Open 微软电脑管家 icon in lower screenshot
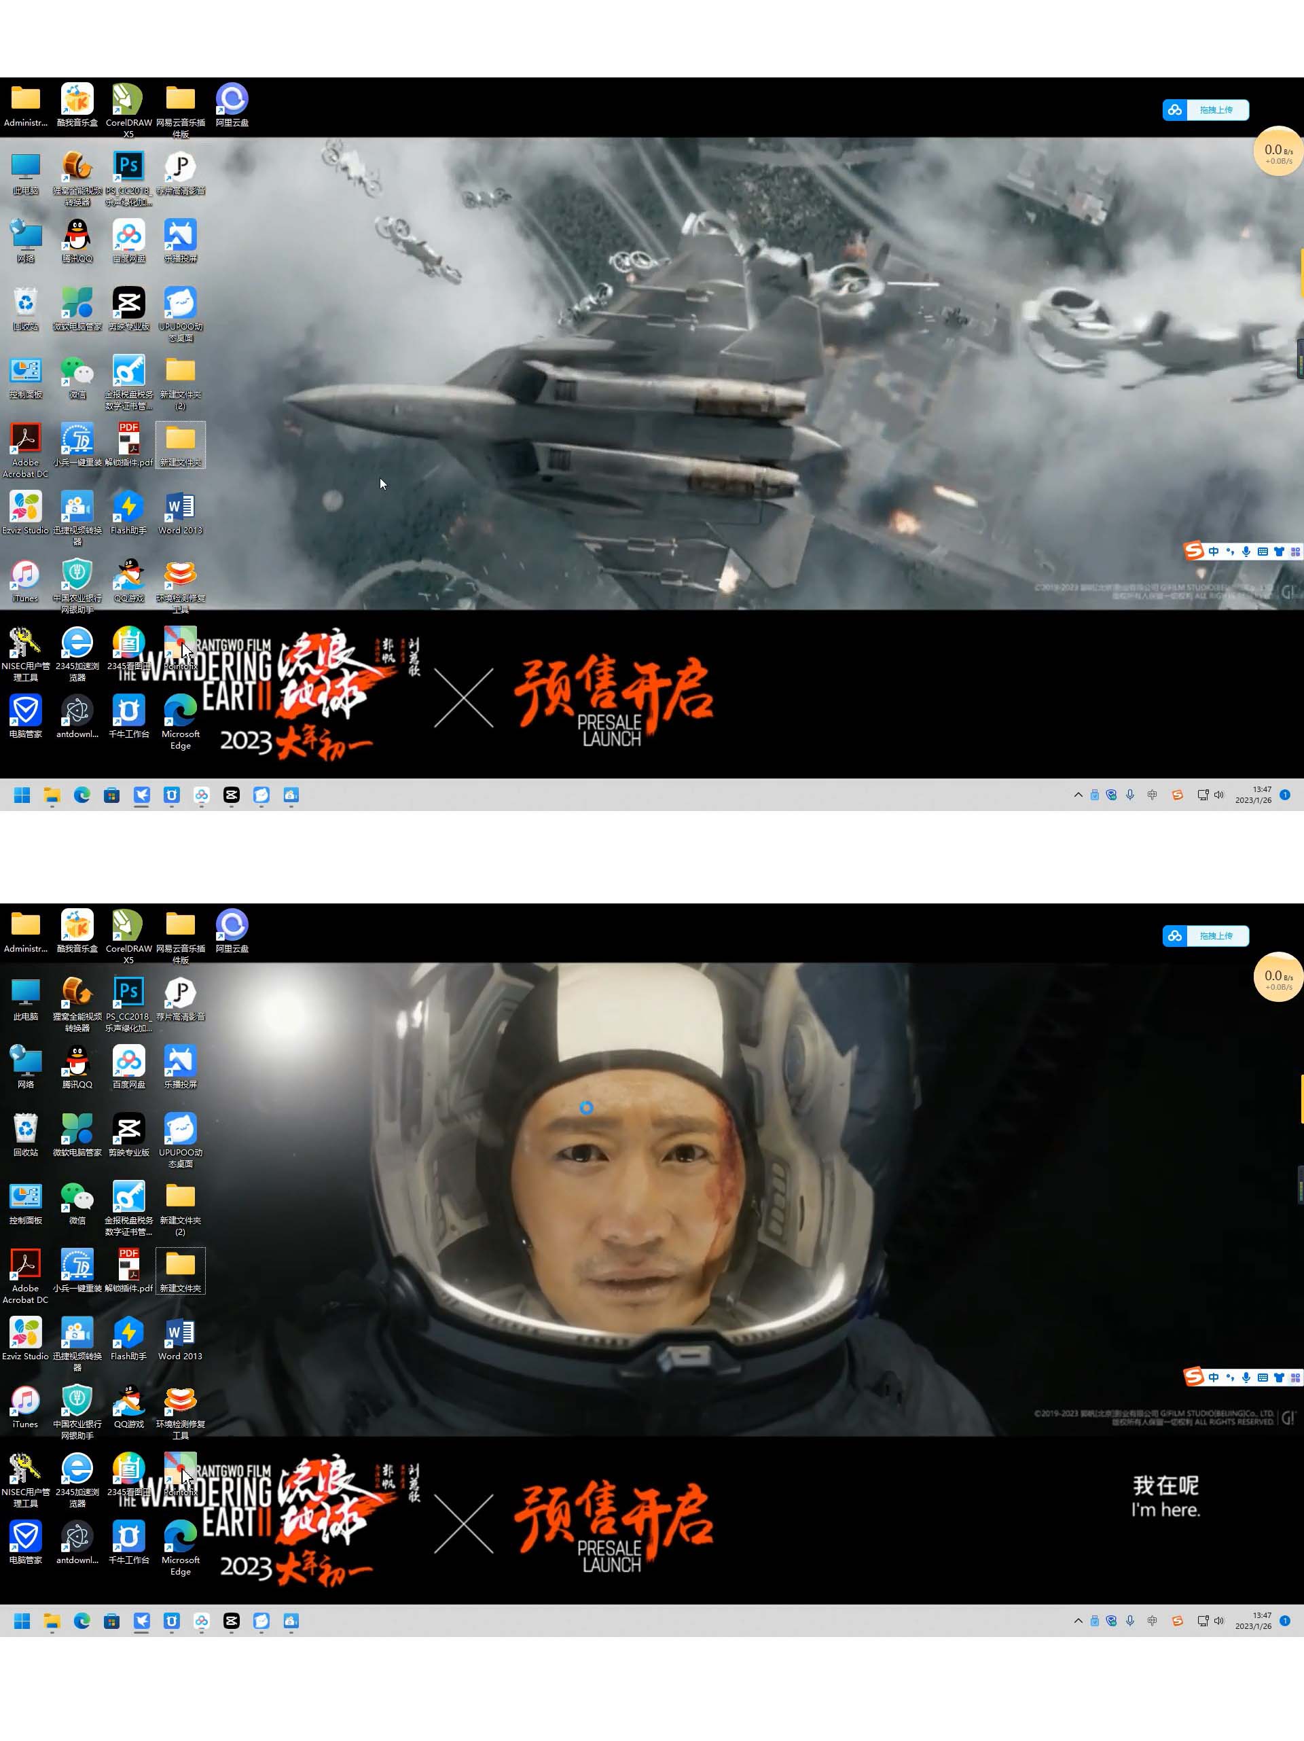 click(x=77, y=1134)
